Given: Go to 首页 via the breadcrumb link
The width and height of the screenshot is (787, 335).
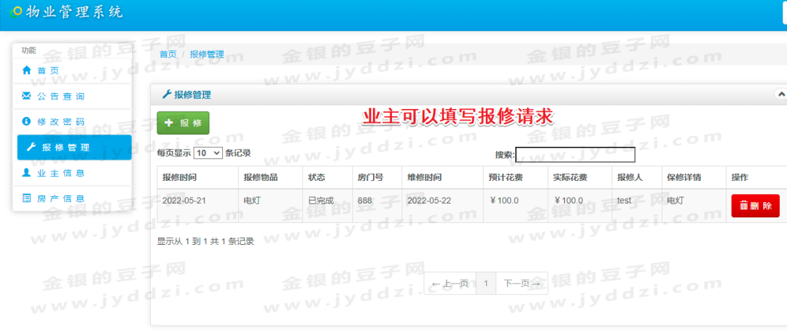Looking at the screenshot, I should tap(168, 55).
